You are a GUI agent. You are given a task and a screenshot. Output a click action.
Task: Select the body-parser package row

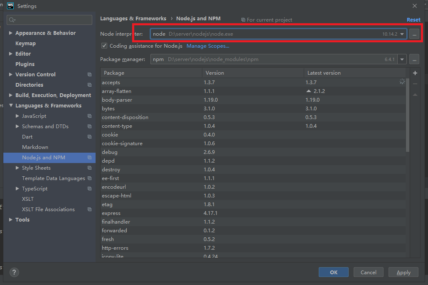(x=253, y=100)
